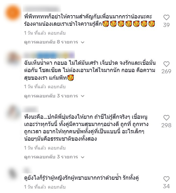
Task: Expand the 8 replies under first comment
Action: (x=54, y=42)
